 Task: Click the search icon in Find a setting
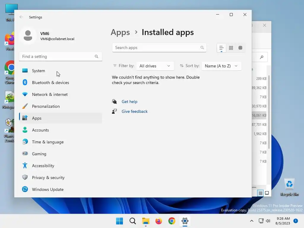(96, 56)
